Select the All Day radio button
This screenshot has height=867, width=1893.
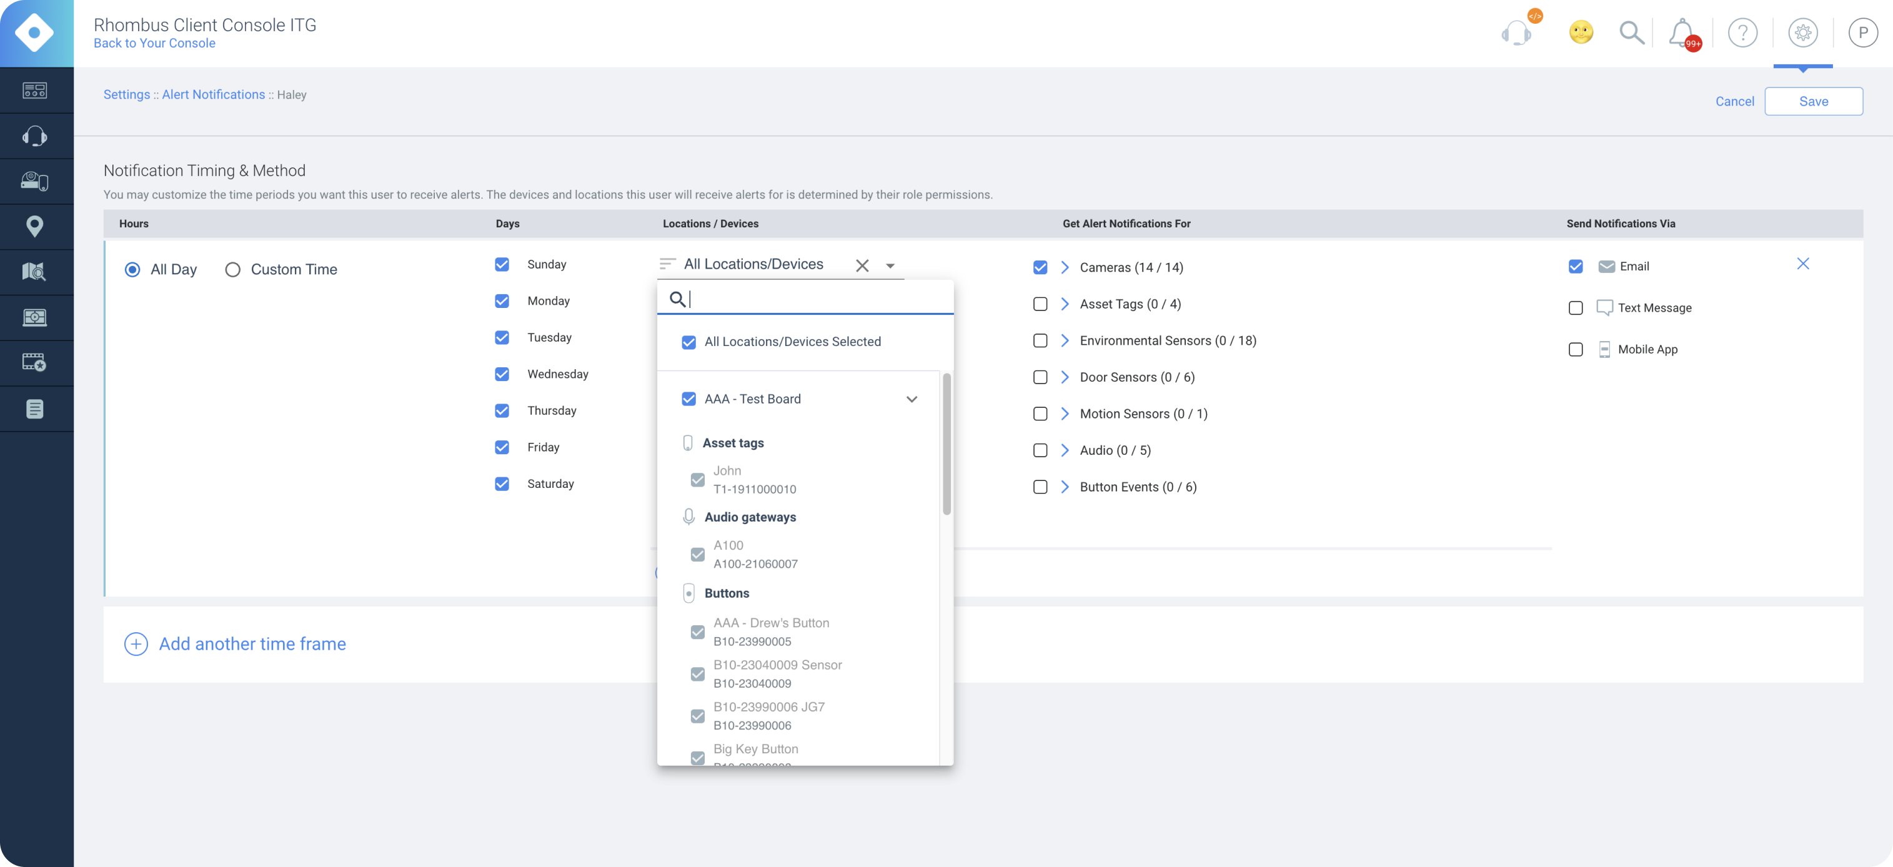point(132,270)
